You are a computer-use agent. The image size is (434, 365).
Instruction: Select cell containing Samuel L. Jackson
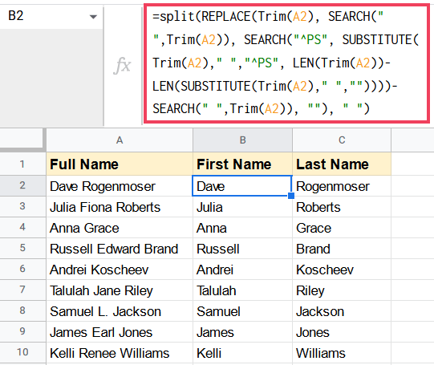(120, 311)
